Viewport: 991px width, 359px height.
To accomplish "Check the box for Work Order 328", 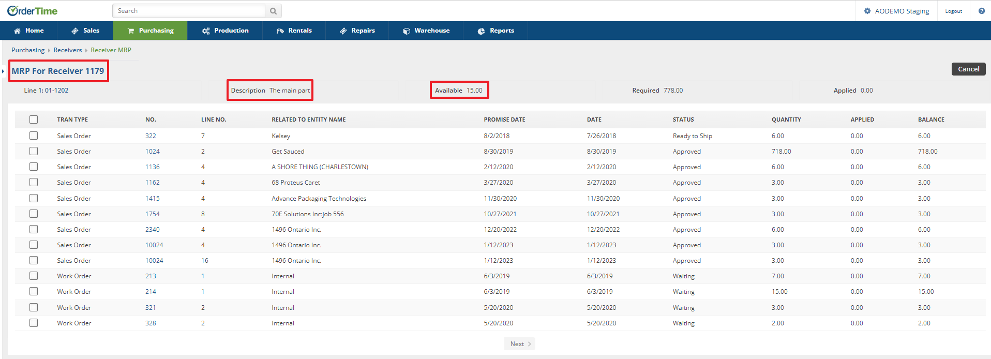I will [x=34, y=323].
